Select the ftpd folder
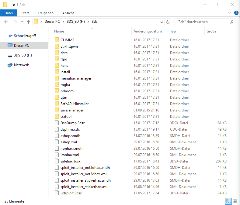The width and height of the screenshot is (240, 205). click(x=64, y=59)
